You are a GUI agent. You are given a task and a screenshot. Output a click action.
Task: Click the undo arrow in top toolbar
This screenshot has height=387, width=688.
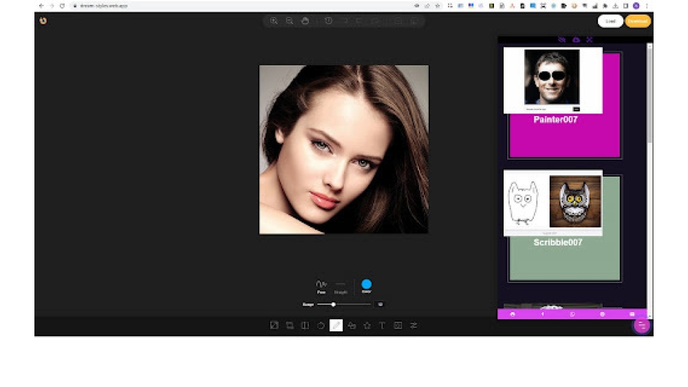pos(344,21)
